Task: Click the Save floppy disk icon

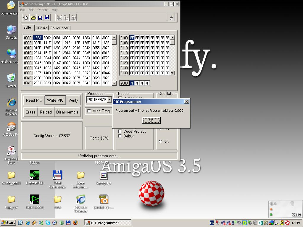Action: [40, 18]
